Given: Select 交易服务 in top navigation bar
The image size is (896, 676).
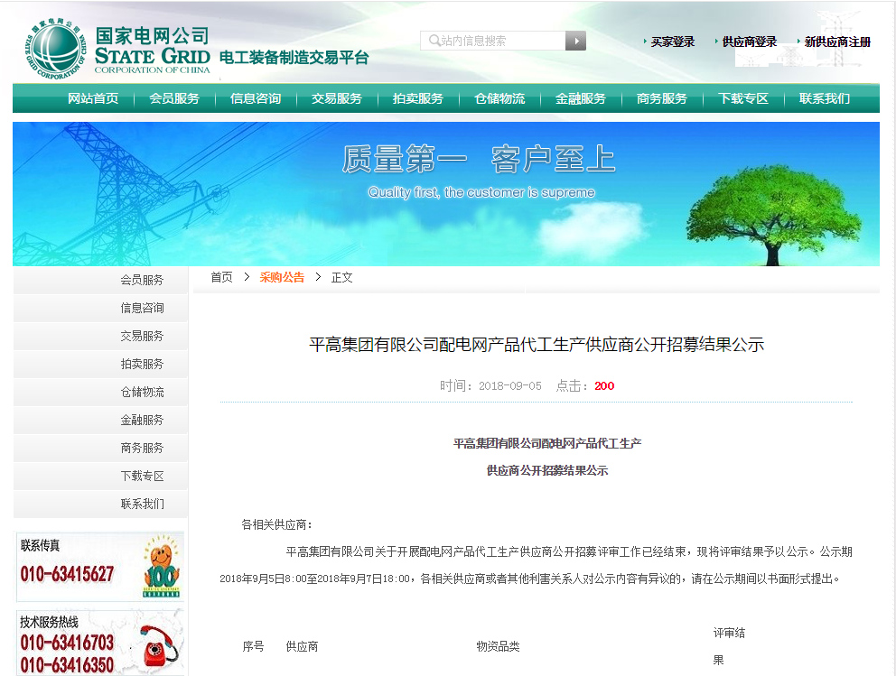Looking at the screenshot, I should pyautogui.click(x=337, y=98).
